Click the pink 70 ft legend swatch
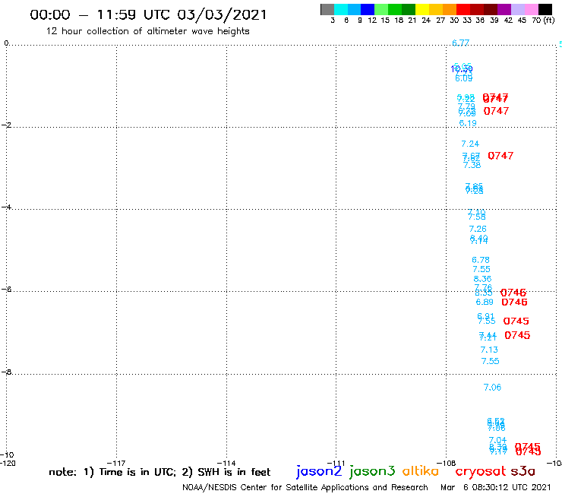This screenshot has height=494, width=562. pos(531,9)
